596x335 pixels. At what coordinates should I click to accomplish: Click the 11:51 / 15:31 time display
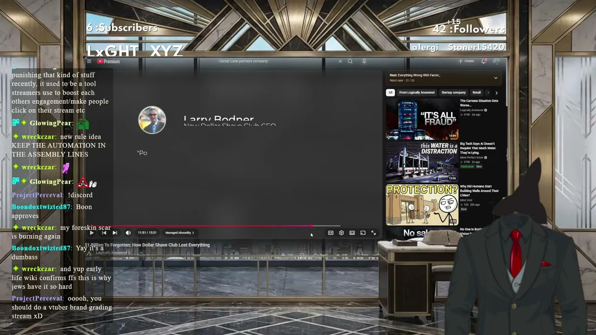(x=147, y=233)
